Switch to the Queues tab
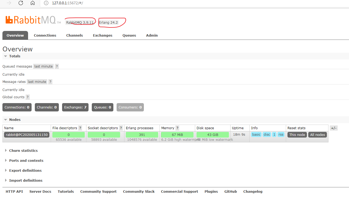The height and width of the screenshot is (207, 349). (129, 35)
